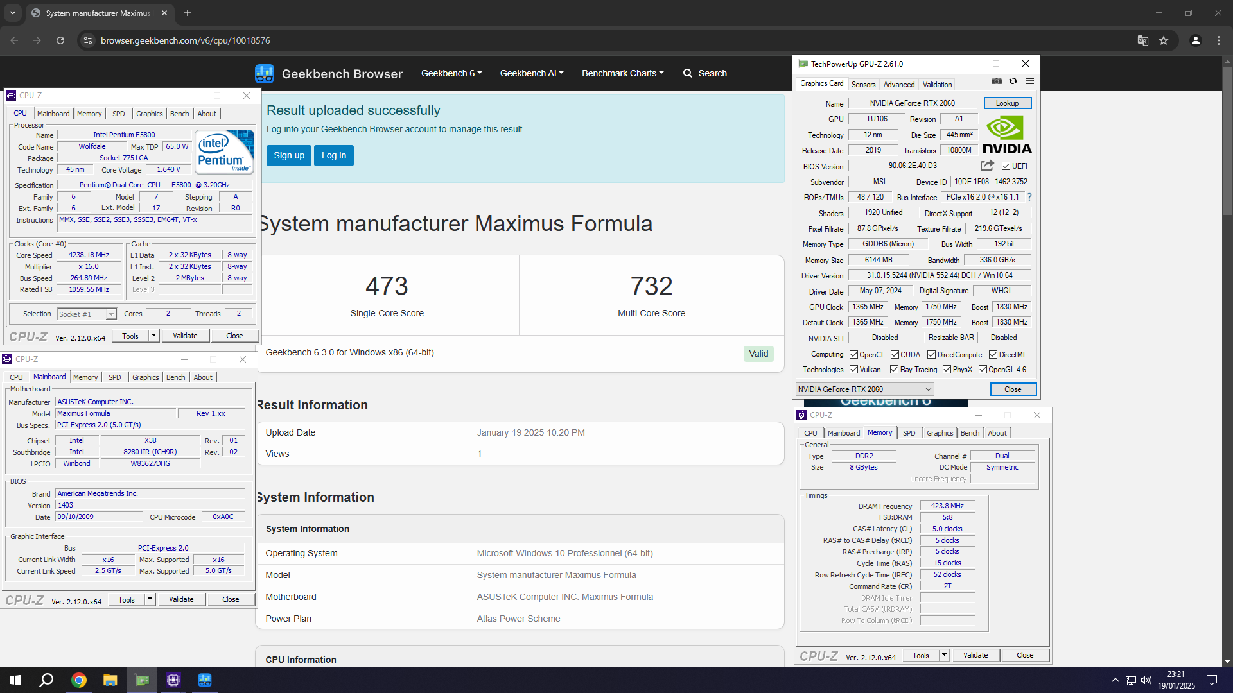Open the SPD tab in the Memory CPU-Z window
This screenshot has height=693, width=1233.
click(x=909, y=433)
